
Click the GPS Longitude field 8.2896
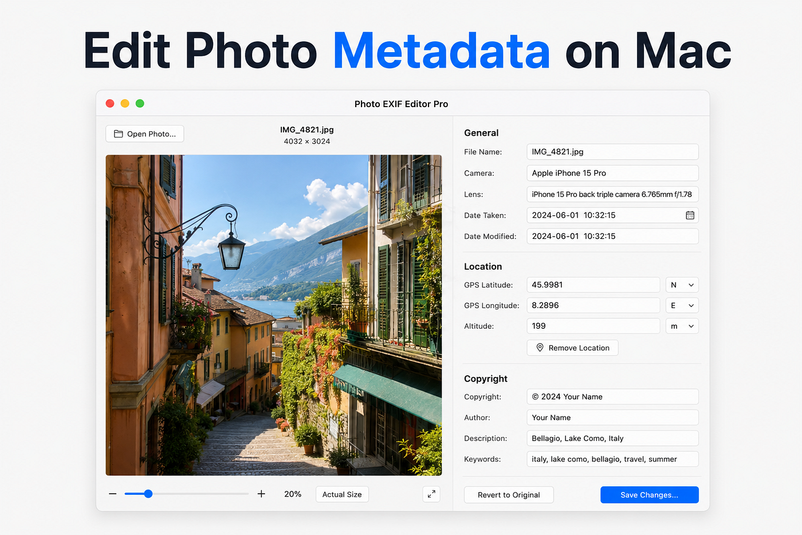(x=593, y=305)
